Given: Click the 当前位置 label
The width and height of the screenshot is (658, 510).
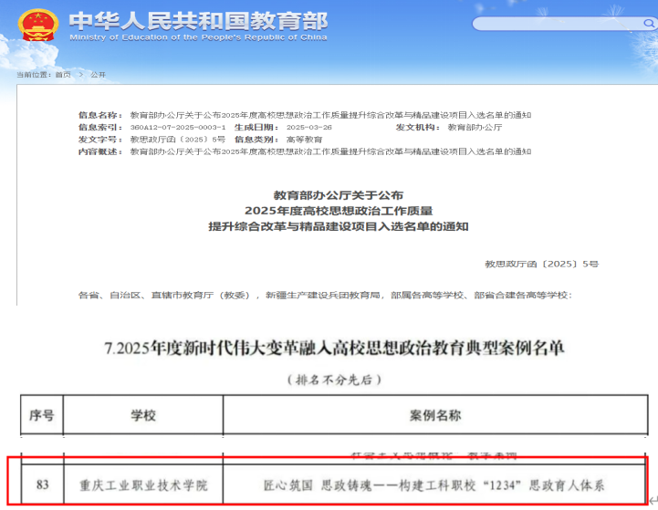Looking at the screenshot, I should click(34, 75).
